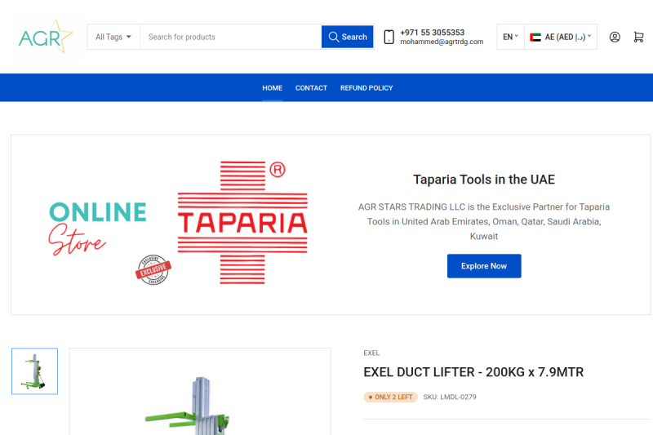Open the All Tags dropdown
This screenshot has height=435, width=653.
coord(113,37)
